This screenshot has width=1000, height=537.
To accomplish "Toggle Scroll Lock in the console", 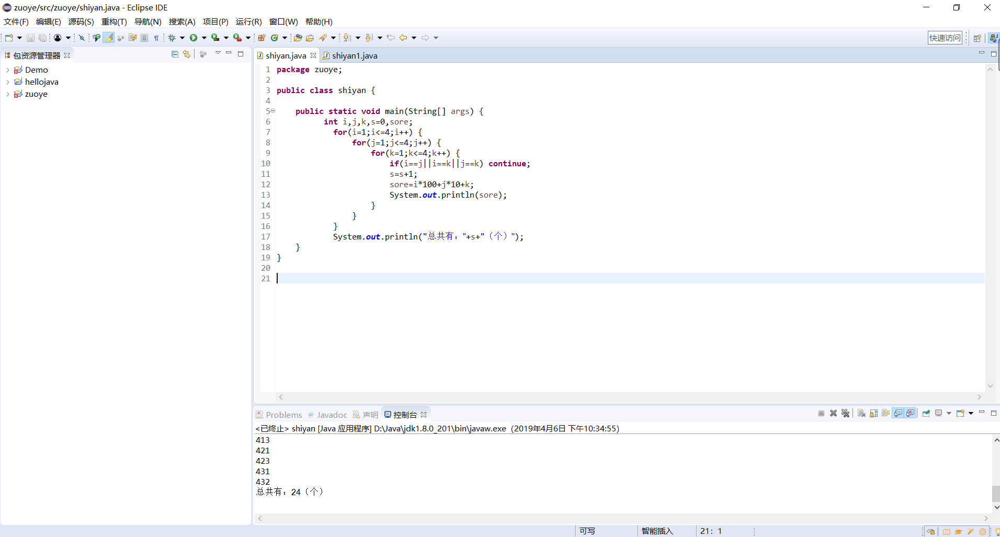I will (873, 414).
